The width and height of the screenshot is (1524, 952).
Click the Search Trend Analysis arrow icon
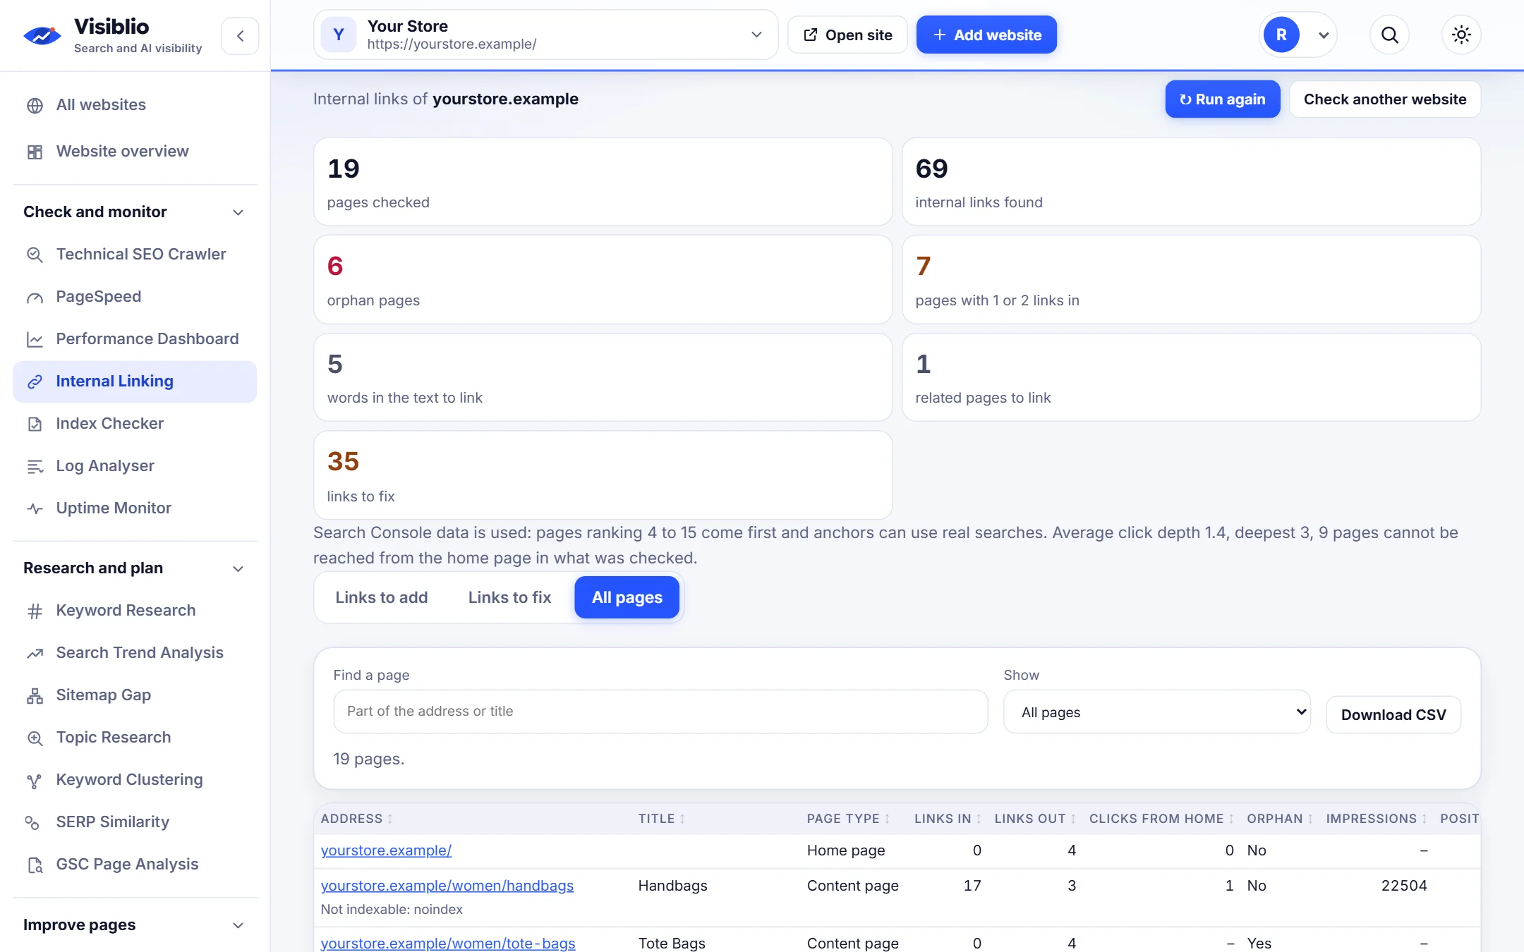point(35,653)
